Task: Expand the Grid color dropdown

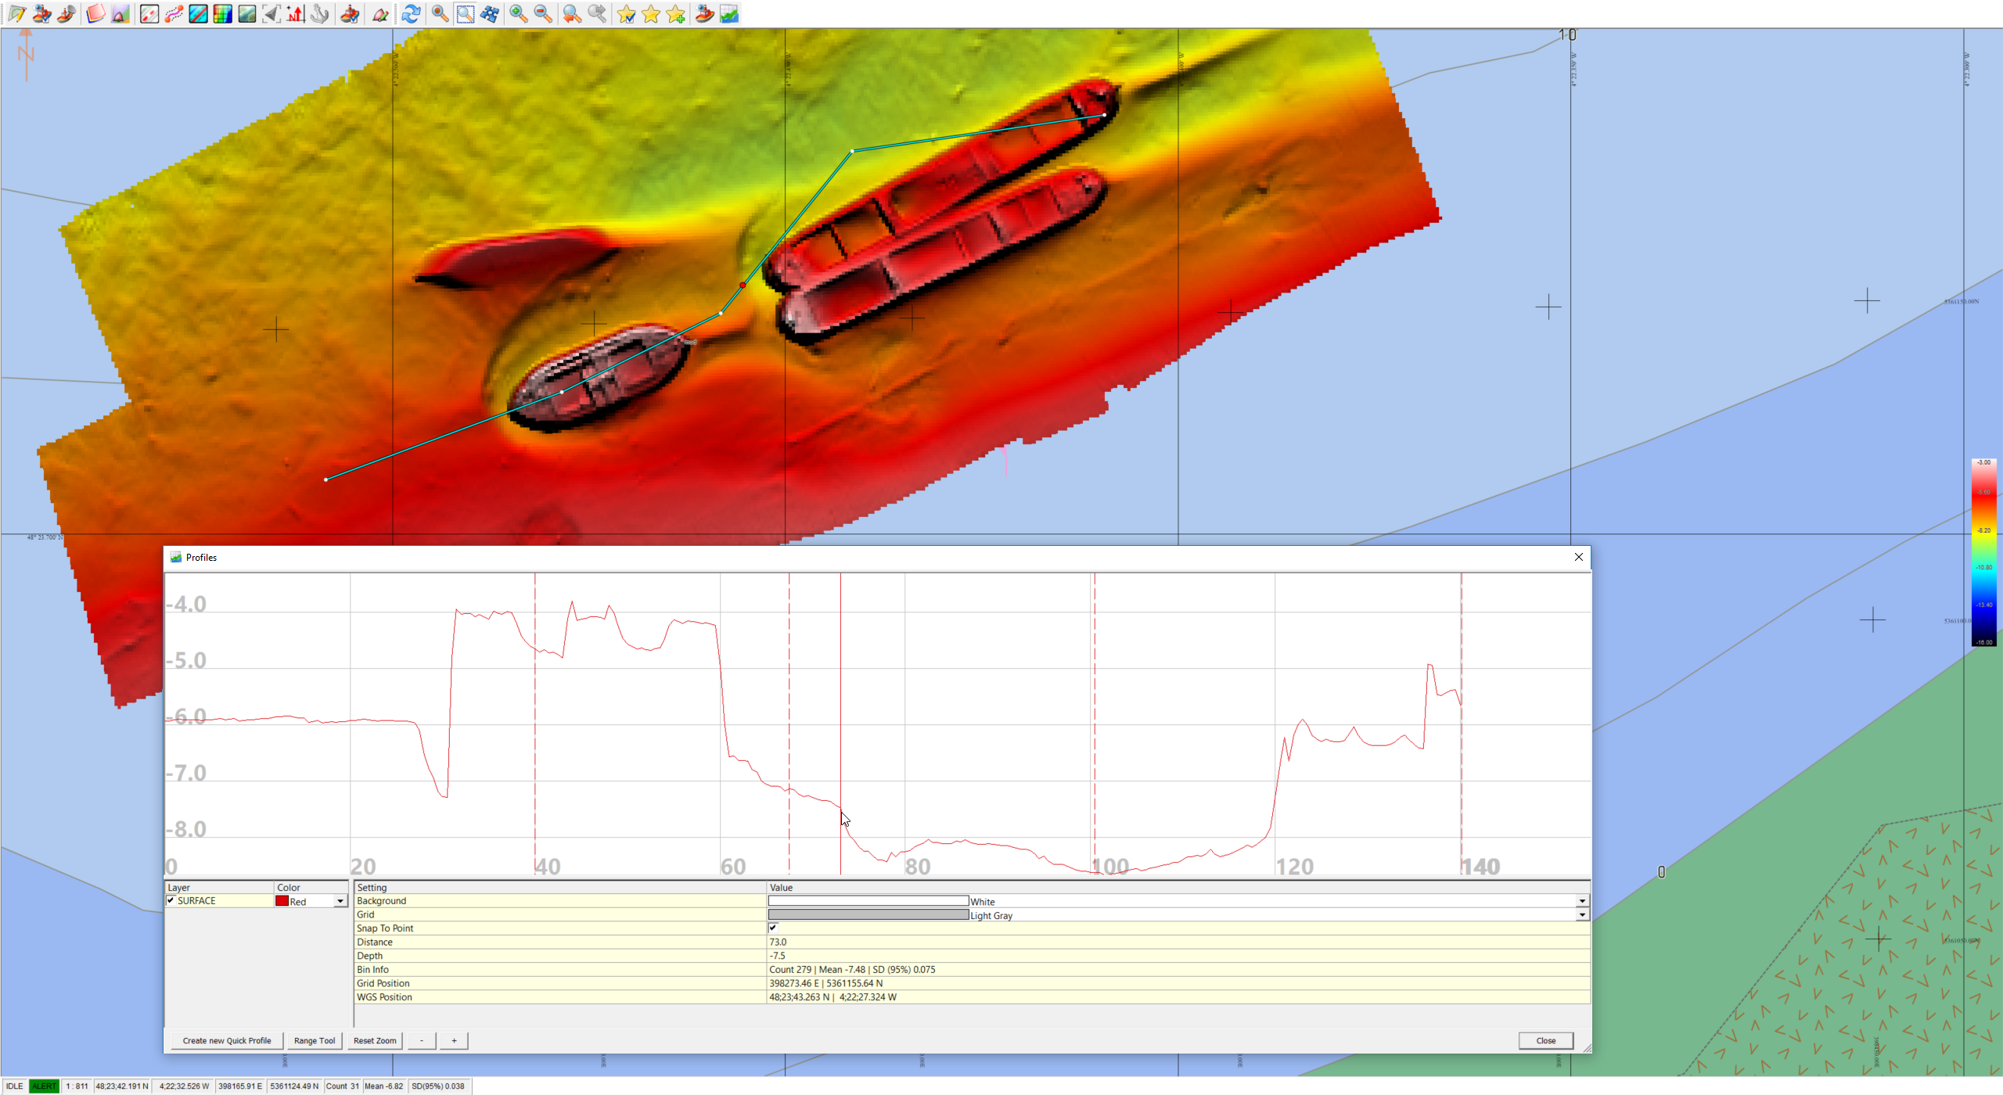Action: click(1582, 914)
